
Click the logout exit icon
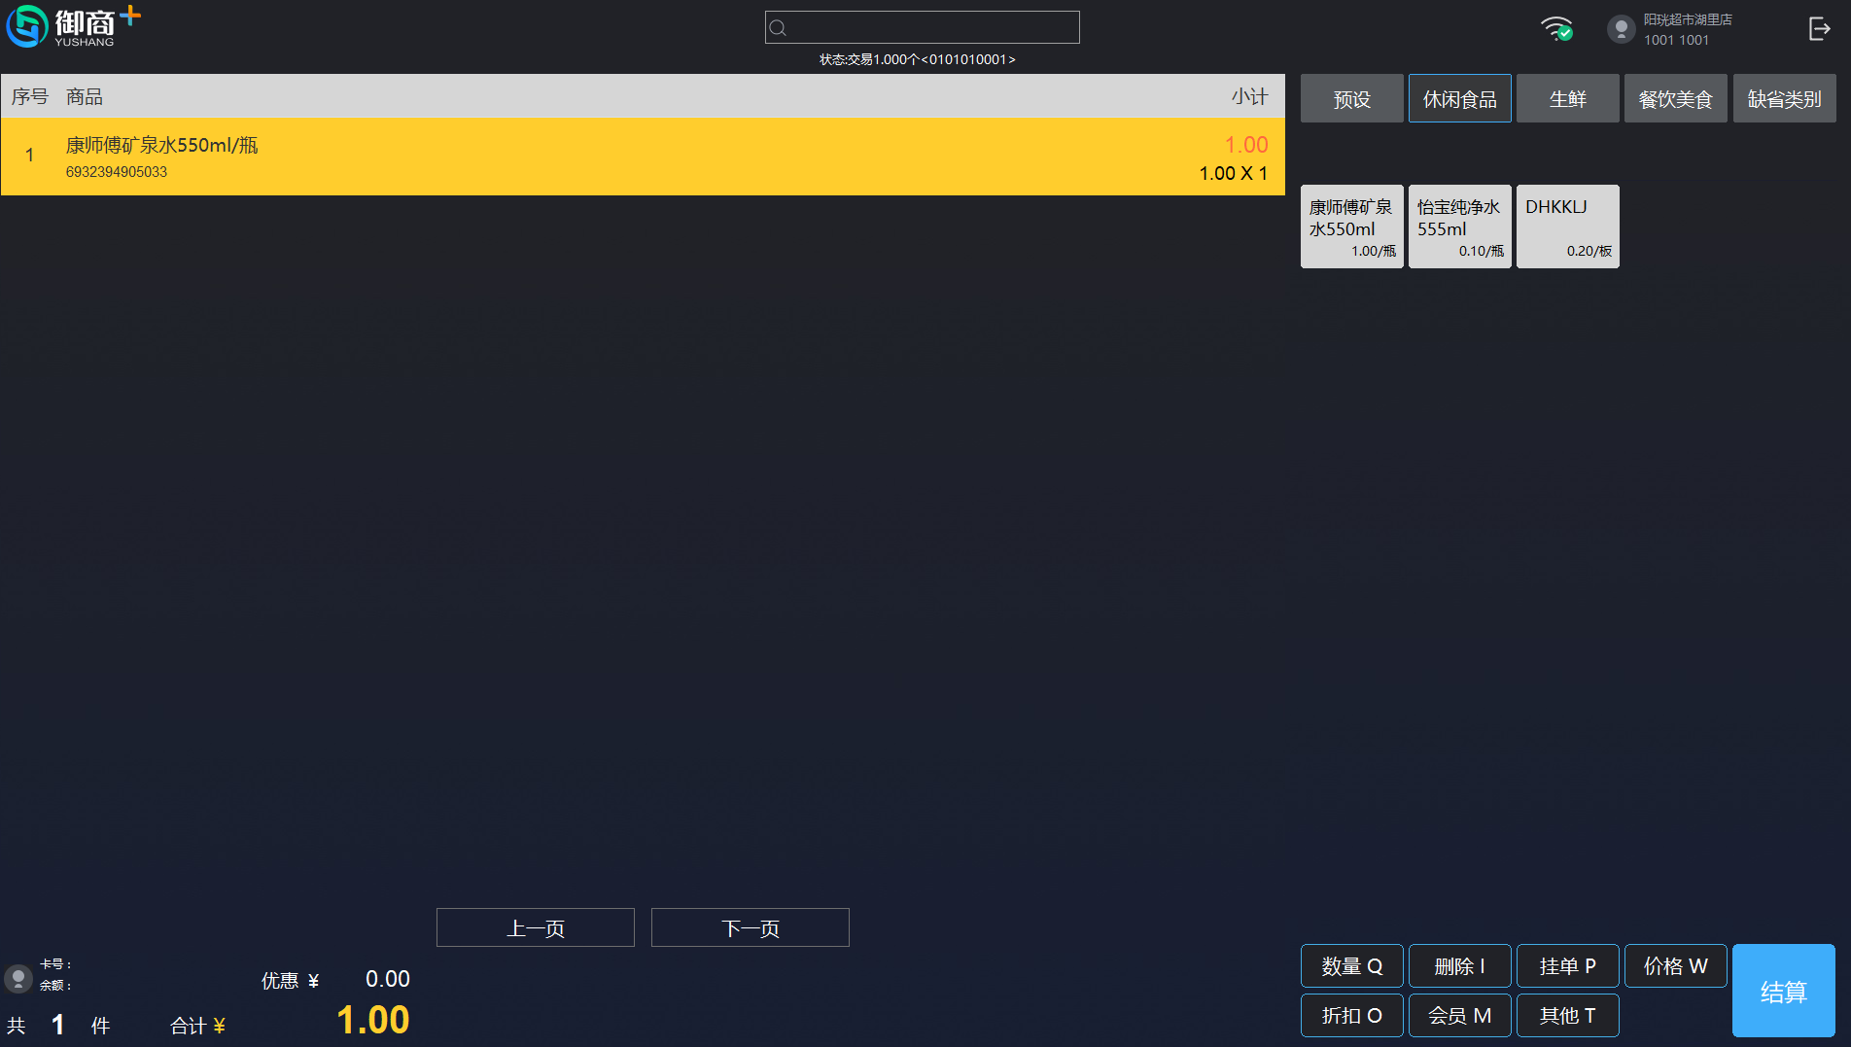tap(1819, 29)
